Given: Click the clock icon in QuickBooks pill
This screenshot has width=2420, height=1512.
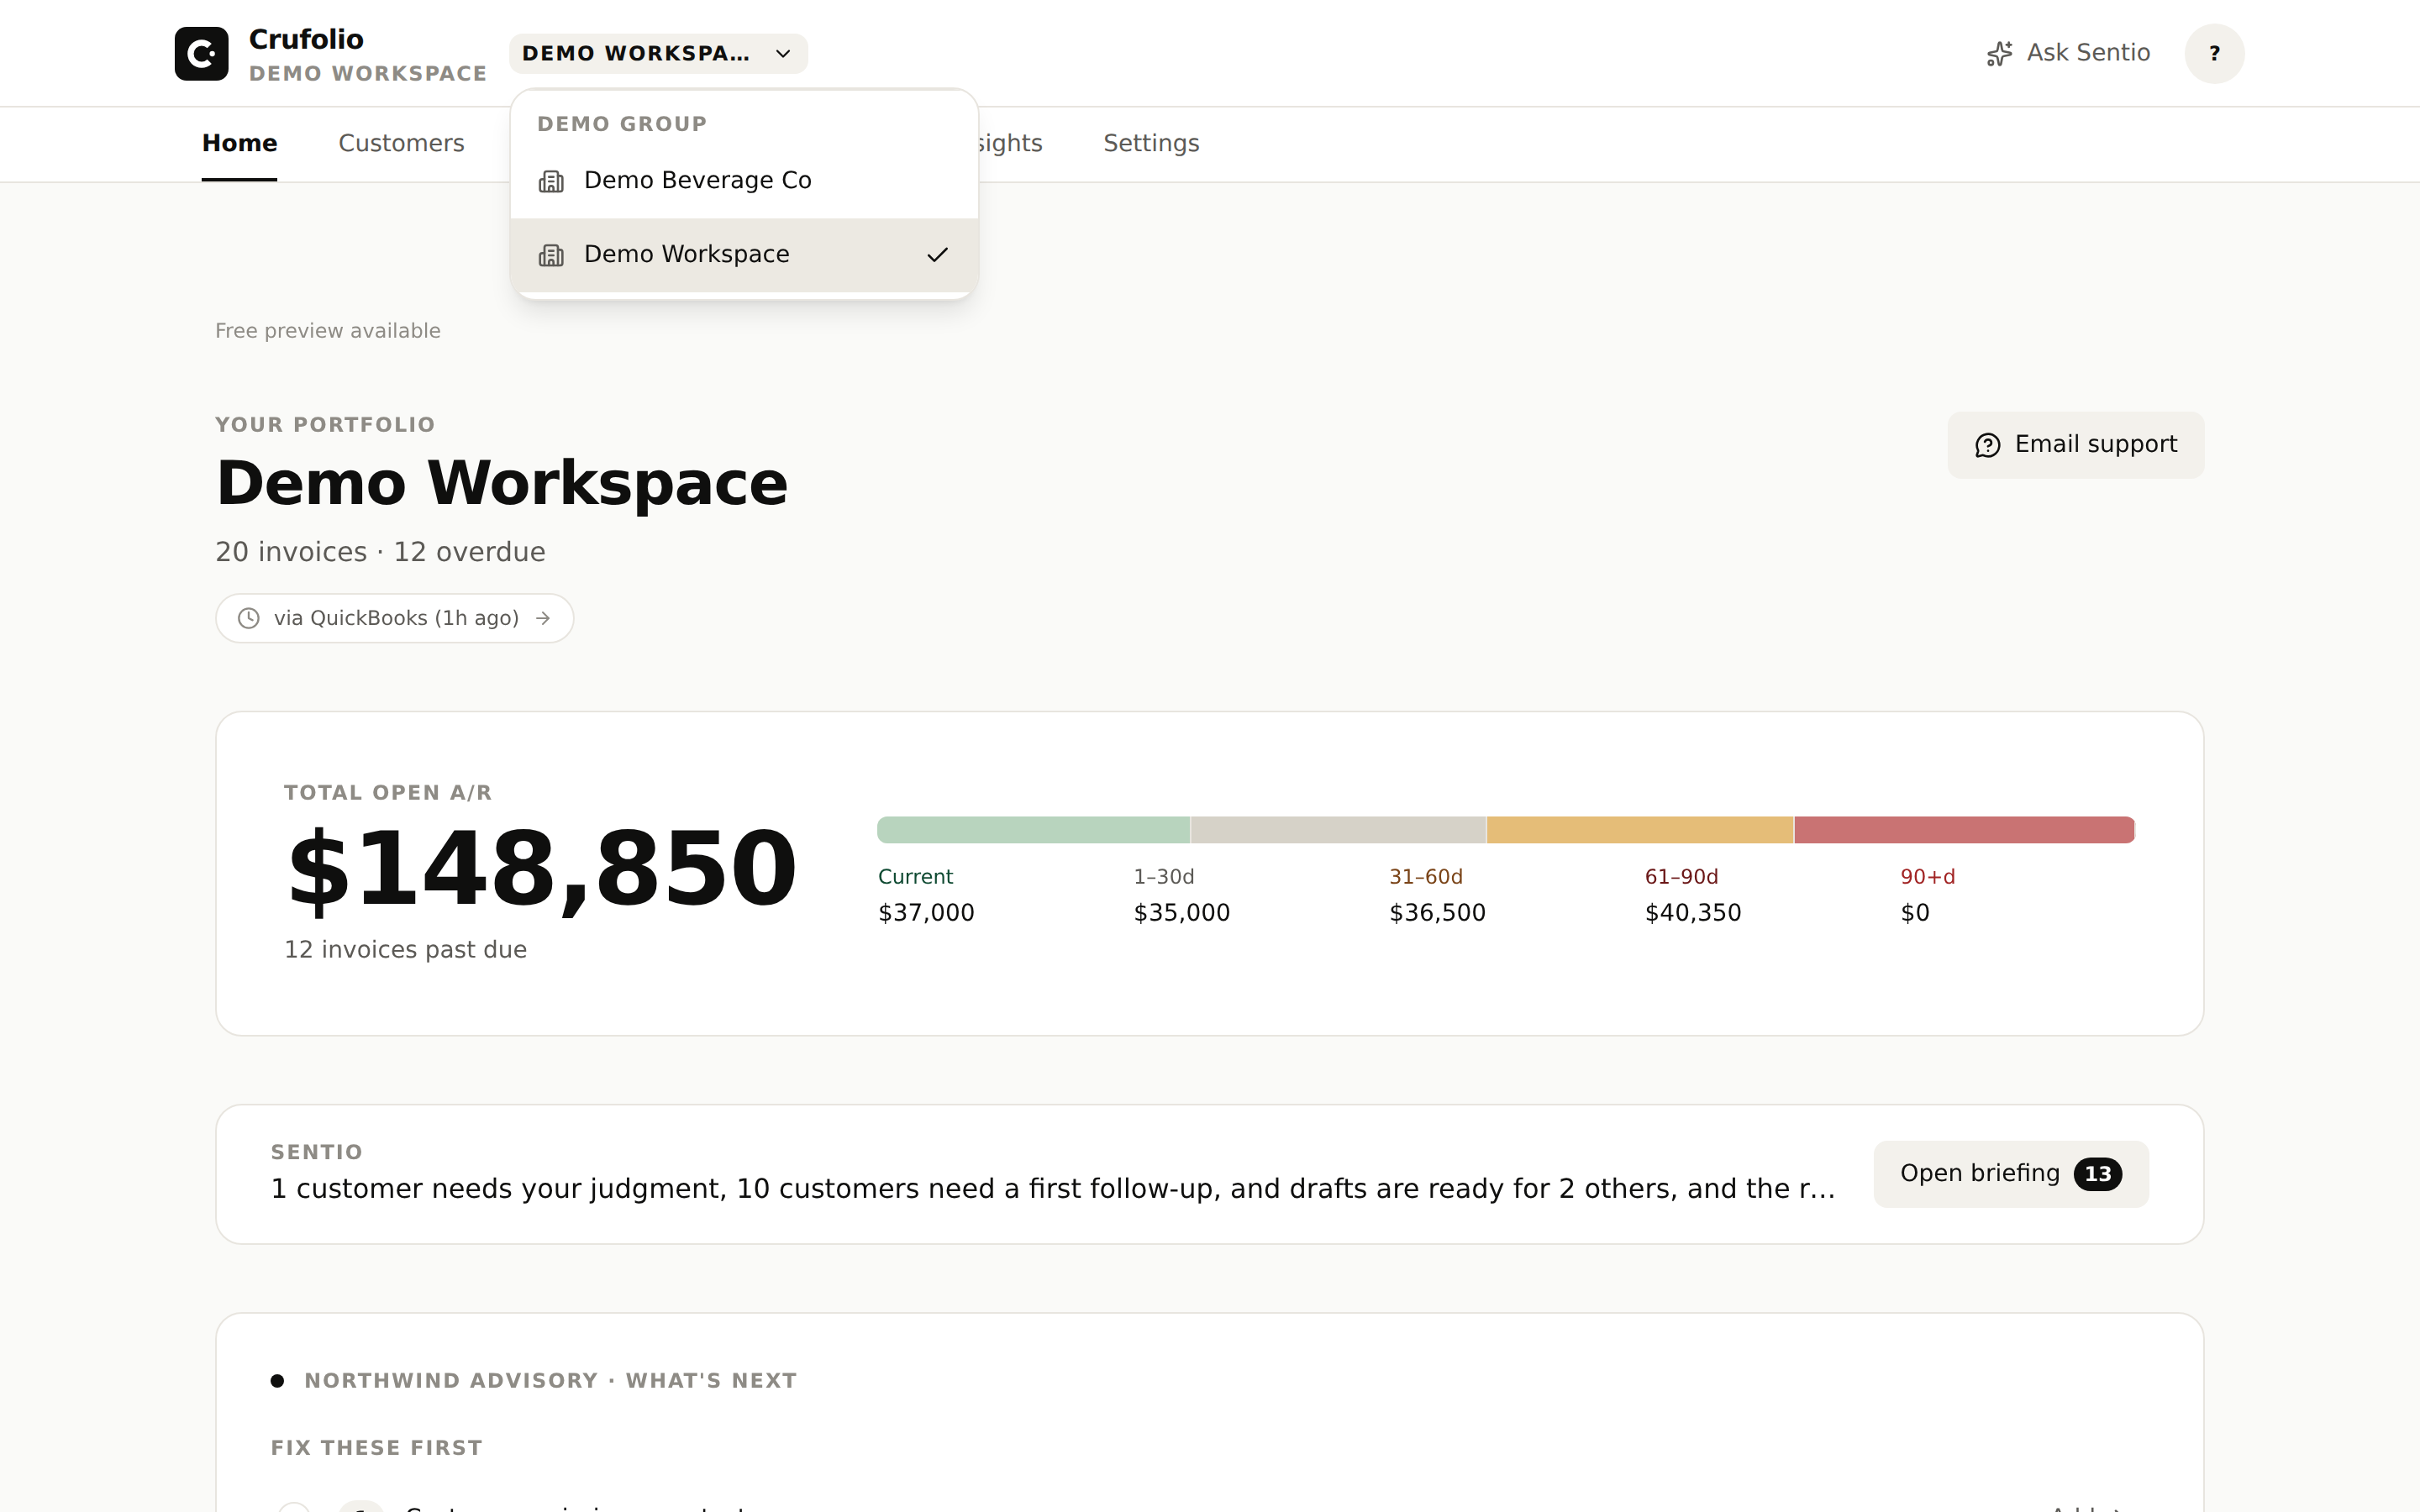Looking at the screenshot, I should (249, 618).
